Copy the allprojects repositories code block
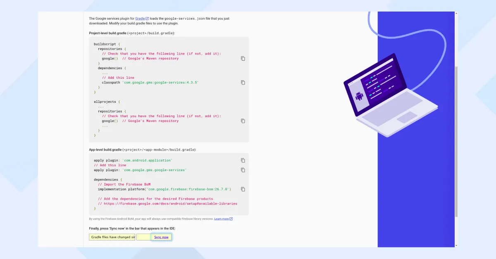This screenshot has height=259, width=496. point(243,121)
